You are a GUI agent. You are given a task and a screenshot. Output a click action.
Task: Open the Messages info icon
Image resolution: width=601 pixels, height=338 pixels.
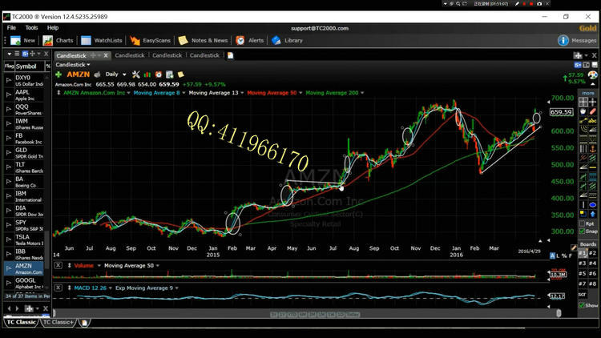point(563,40)
